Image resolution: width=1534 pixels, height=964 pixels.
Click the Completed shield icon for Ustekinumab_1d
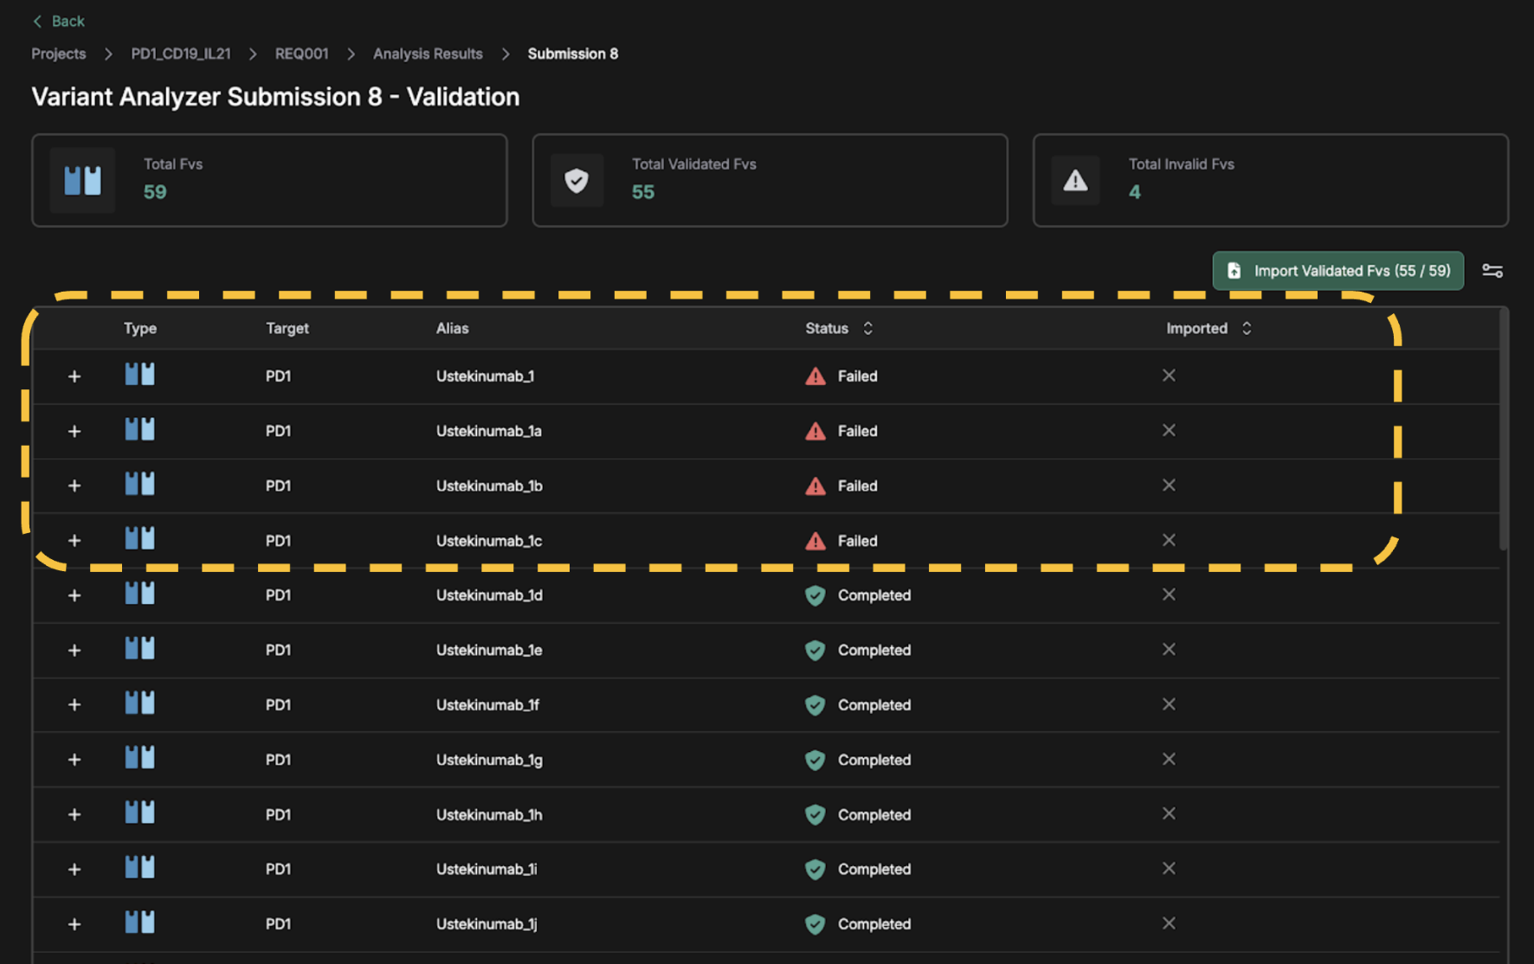(815, 595)
